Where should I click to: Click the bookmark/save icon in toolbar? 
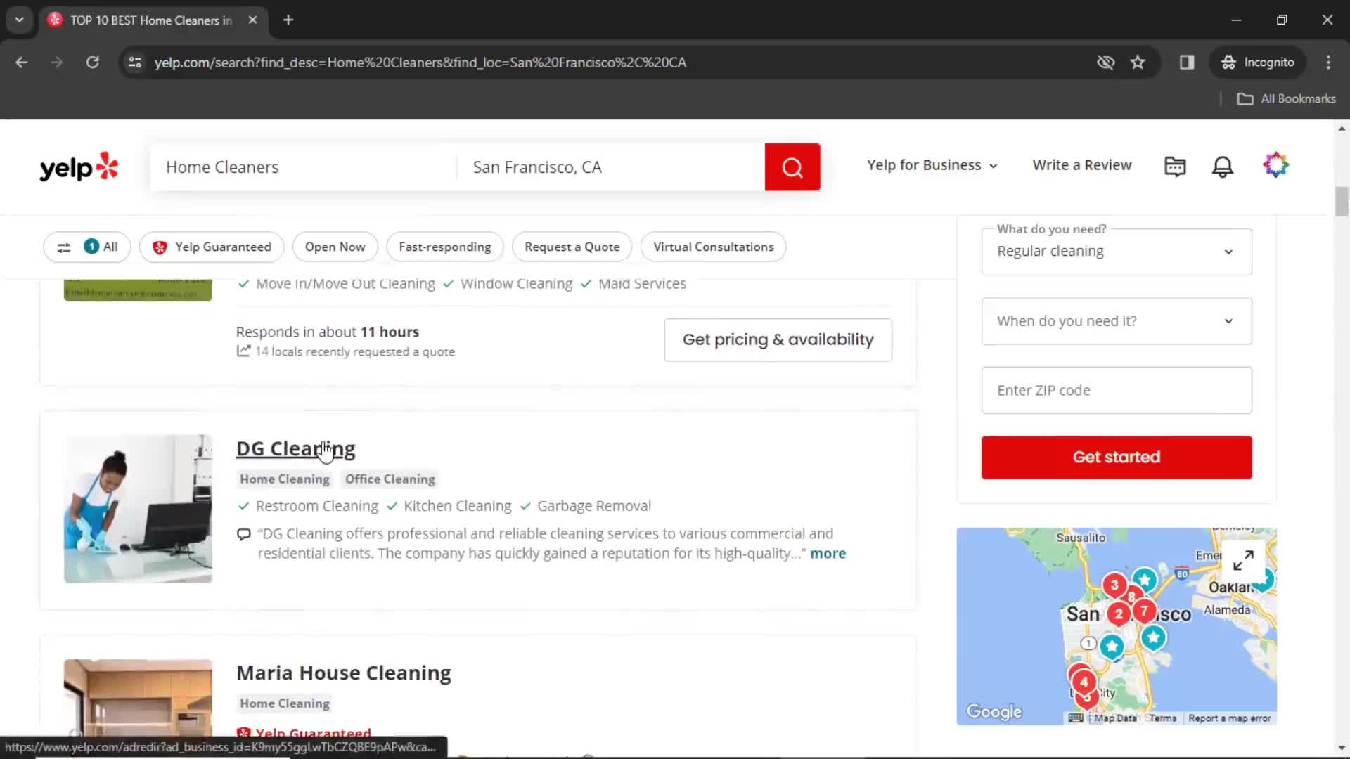pyautogui.click(x=1138, y=62)
